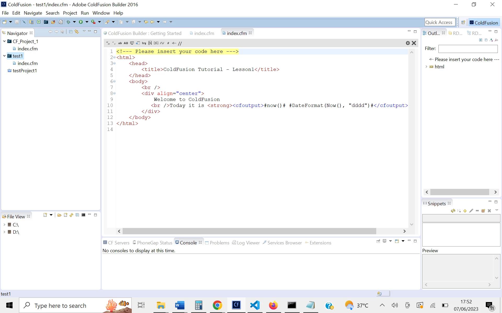The image size is (502, 313).
Task: Click the uppercase AB conversion icon
Action: click(126, 43)
